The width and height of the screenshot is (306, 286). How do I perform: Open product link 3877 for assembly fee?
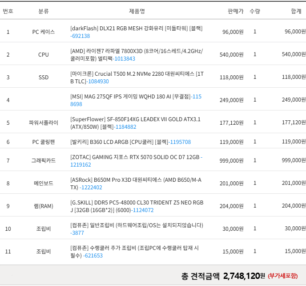pyautogui.click(x=77, y=233)
